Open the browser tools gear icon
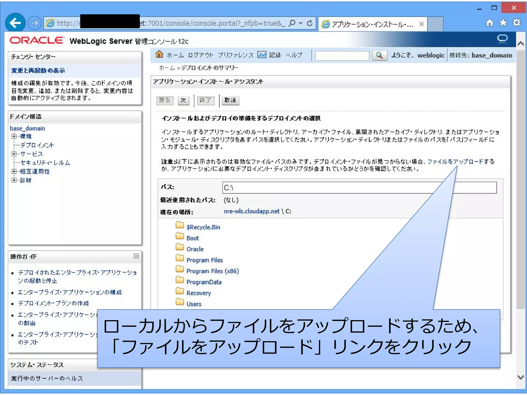The height and width of the screenshot is (395, 527). (516, 23)
